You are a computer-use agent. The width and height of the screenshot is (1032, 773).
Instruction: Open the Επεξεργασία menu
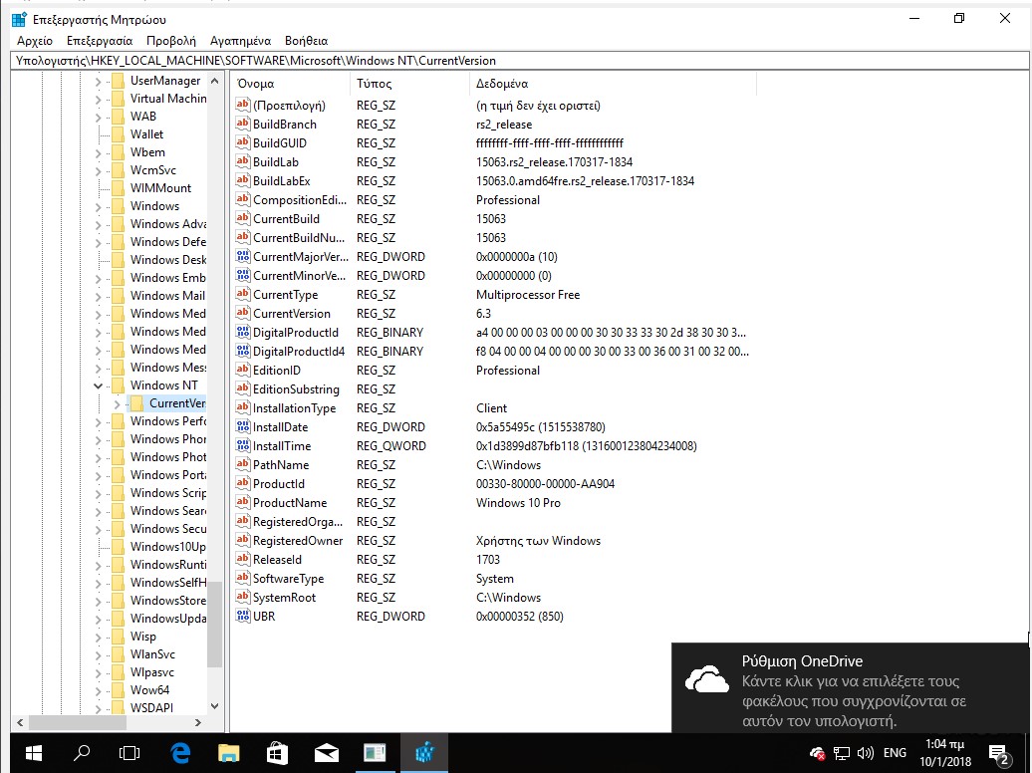pyautogui.click(x=100, y=41)
